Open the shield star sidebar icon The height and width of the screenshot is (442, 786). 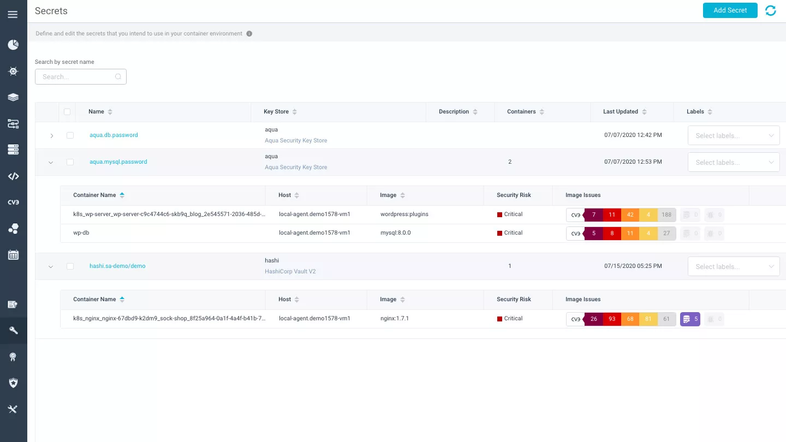coord(13,383)
